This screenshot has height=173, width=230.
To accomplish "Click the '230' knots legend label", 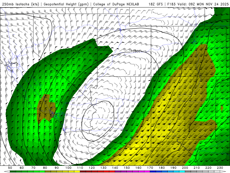I will 220,168.
